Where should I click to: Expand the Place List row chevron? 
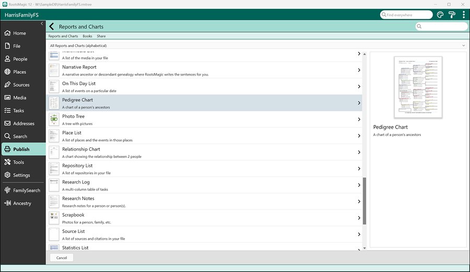click(359, 136)
